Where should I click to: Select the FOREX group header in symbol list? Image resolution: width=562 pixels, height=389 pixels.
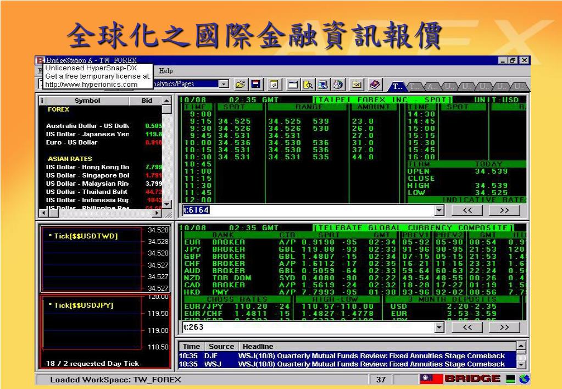[58, 109]
